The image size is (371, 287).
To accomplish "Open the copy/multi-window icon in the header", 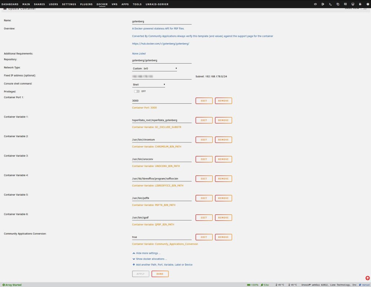I will tap(338, 4).
